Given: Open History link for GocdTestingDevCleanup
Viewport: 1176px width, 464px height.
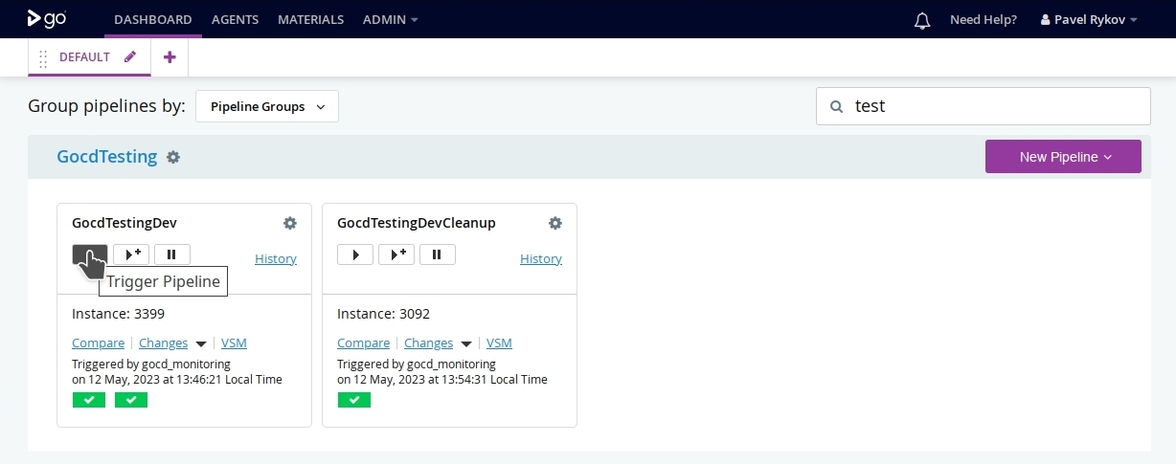Looking at the screenshot, I should coord(541,258).
